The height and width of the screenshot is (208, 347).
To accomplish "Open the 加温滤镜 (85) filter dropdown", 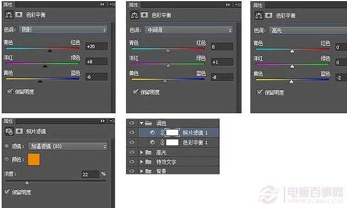I will pyautogui.click(x=68, y=146).
